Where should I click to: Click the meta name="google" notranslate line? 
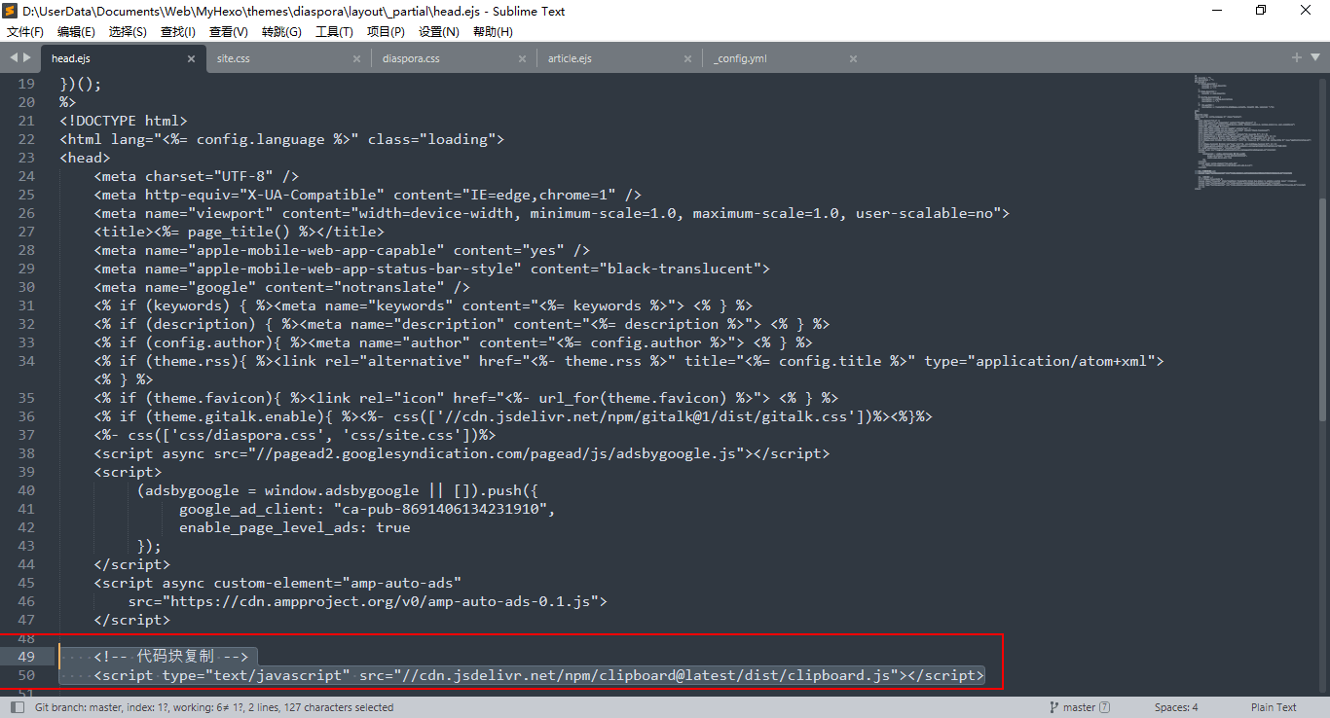tap(282, 287)
